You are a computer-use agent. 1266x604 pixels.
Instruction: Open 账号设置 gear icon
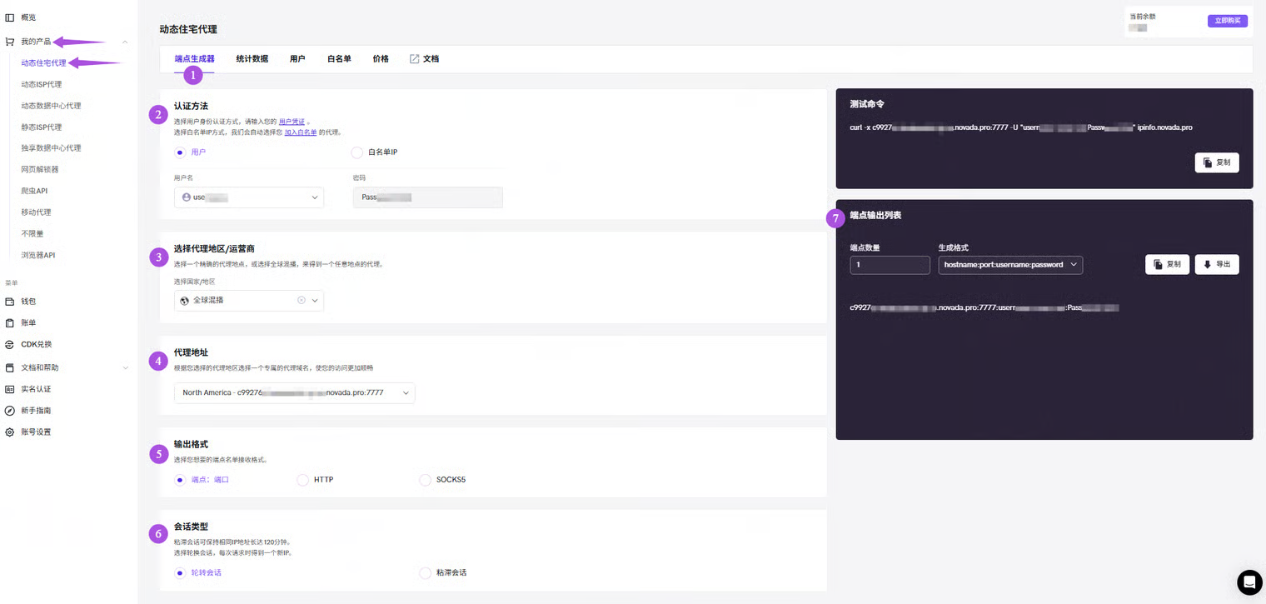pos(10,432)
